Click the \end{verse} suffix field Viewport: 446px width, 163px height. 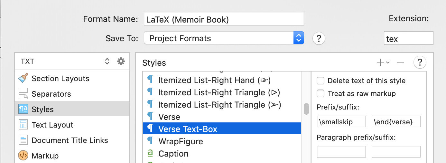(x=396, y=122)
